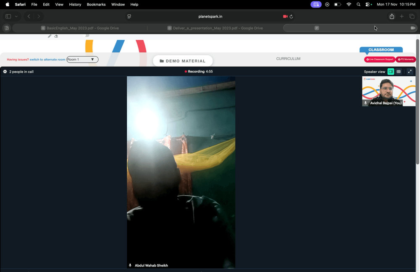
Task: Switch to Deliver_a_presentation_May 2023.pdf tab
Action: pos(215,28)
